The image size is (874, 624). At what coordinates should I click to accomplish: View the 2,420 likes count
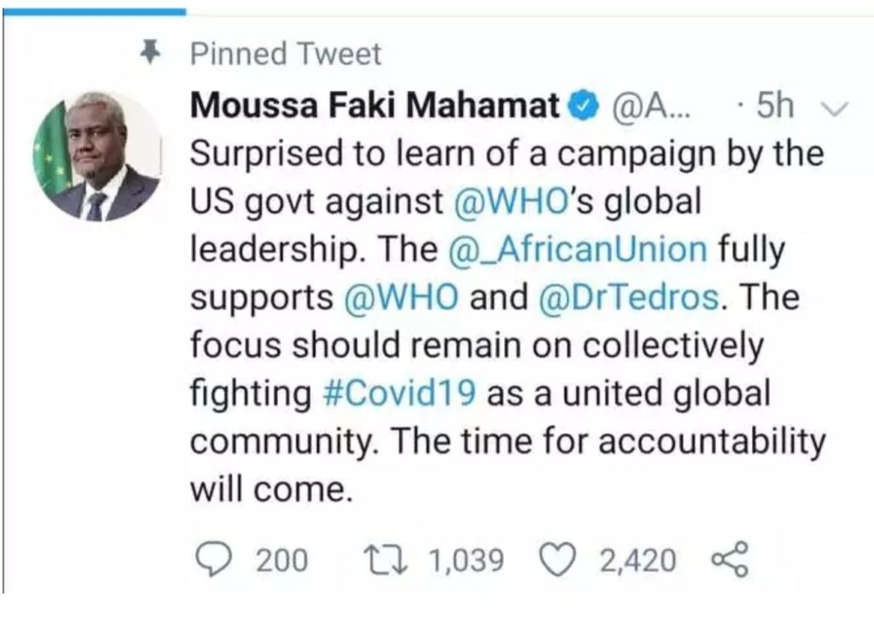(x=637, y=560)
